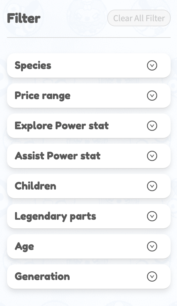Expand the Species filter via its label
Screen dimensions: 177x306
coord(33,65)
